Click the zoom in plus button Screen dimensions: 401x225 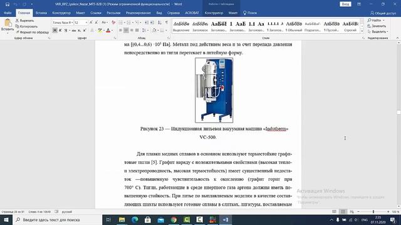click(388, 212)
